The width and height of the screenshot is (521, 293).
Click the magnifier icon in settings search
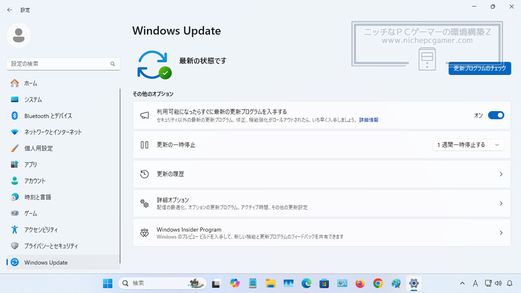pos(113,64)
